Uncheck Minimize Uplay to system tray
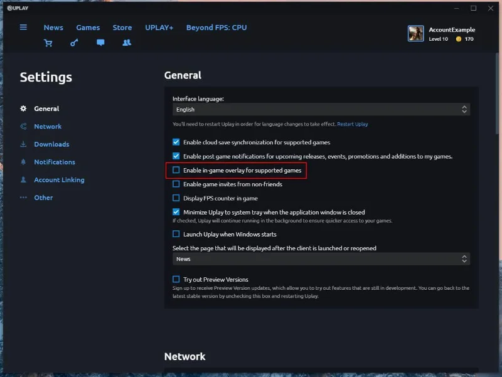Viewport: 502px width, 377px height. point(176,212)
